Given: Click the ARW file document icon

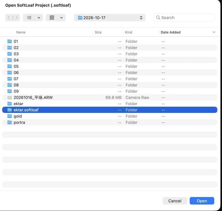Looking at the screenshot, I should [x=10, y=98].
